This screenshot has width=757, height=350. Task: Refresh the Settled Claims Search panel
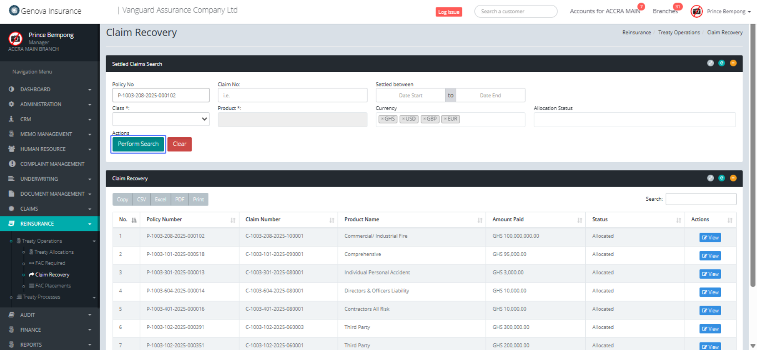click(x=722, y=63)
